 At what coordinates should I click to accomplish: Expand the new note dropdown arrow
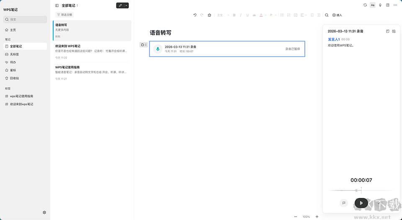[126, 5]
